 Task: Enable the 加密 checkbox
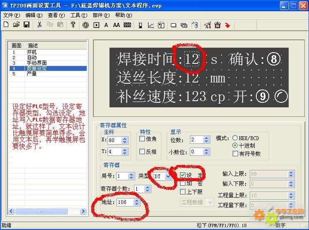click(182, 183)
